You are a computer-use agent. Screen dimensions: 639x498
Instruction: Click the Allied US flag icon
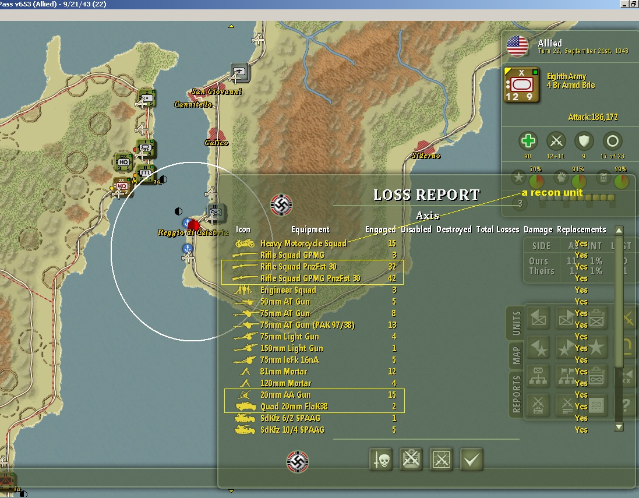pyautogui.click(x=517, y=46)
